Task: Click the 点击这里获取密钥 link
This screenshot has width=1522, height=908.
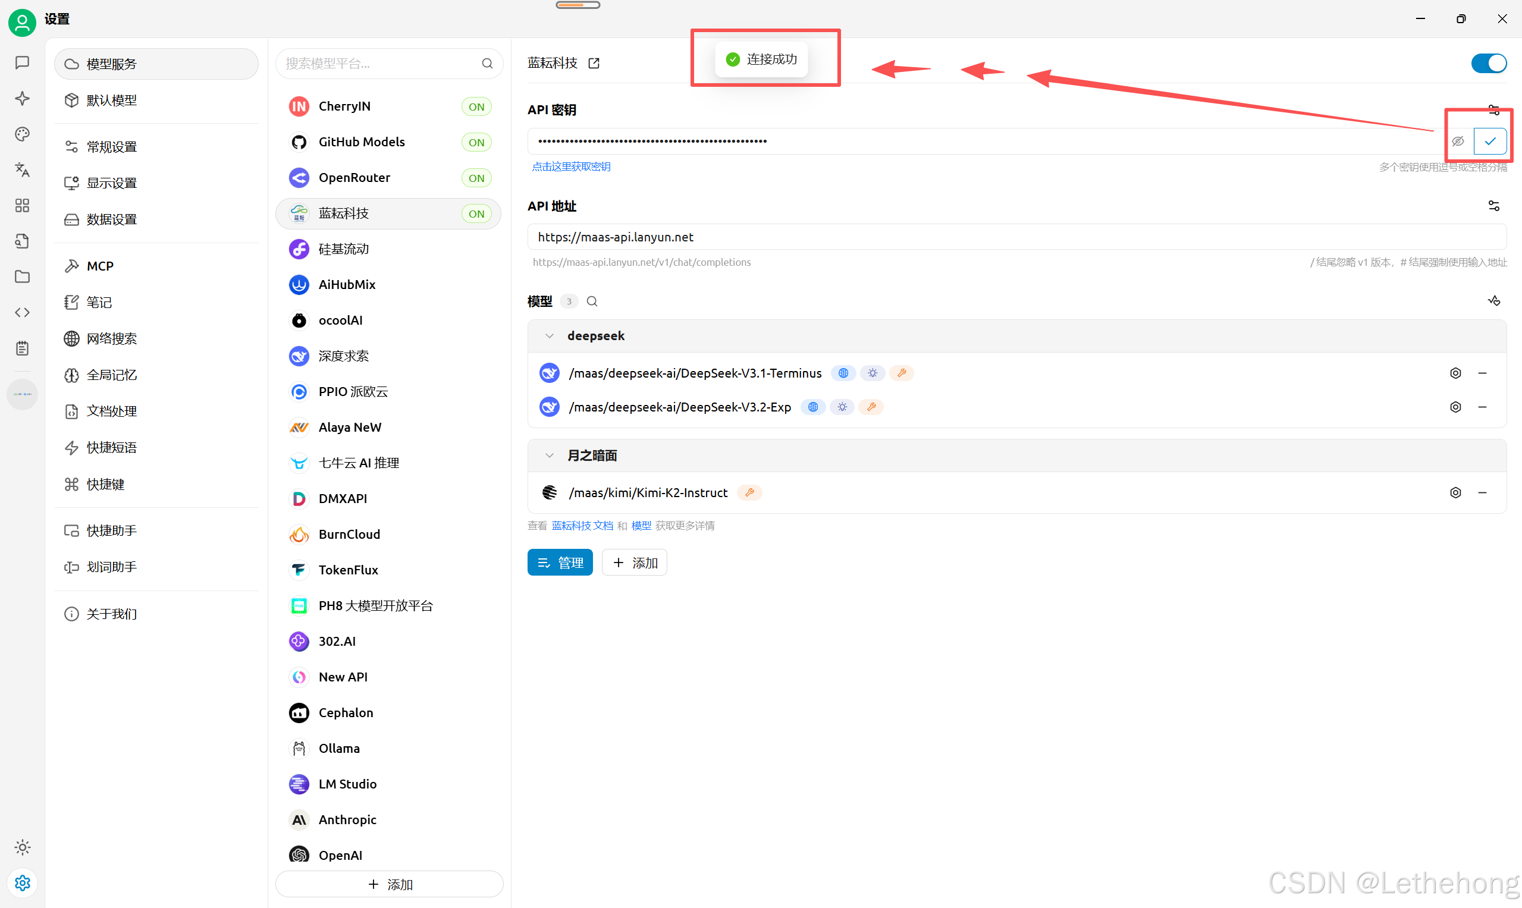Action: [x=570, y=166]
